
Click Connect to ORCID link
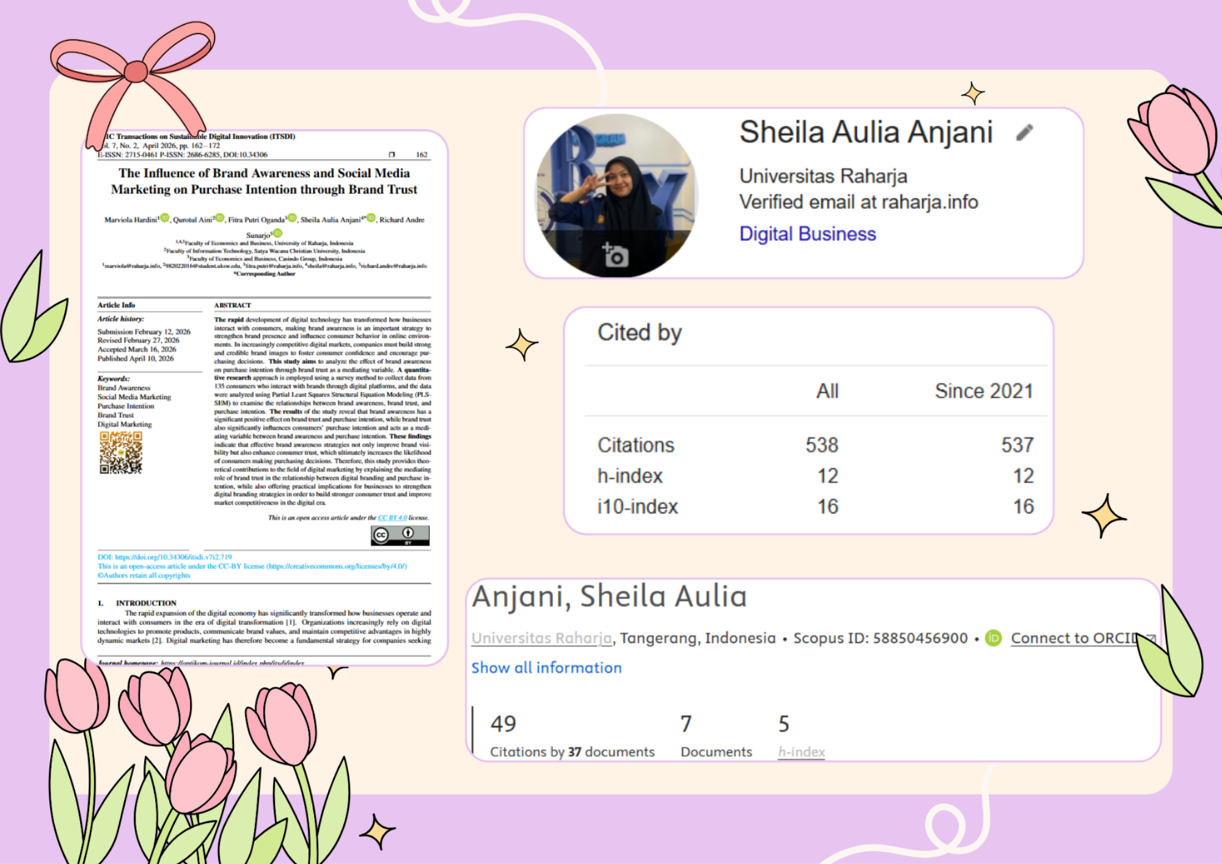1074,638
